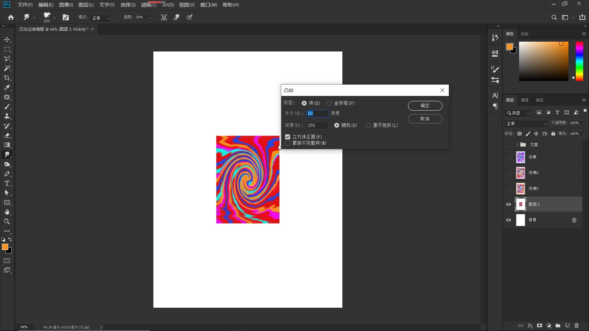This screenshot has width=589, height=331.
Task: Hide the 背景 layer visibility
Action: coord(509,220)
